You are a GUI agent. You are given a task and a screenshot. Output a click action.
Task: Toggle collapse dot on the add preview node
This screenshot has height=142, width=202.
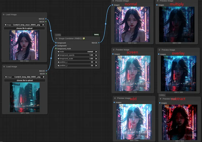115,98
